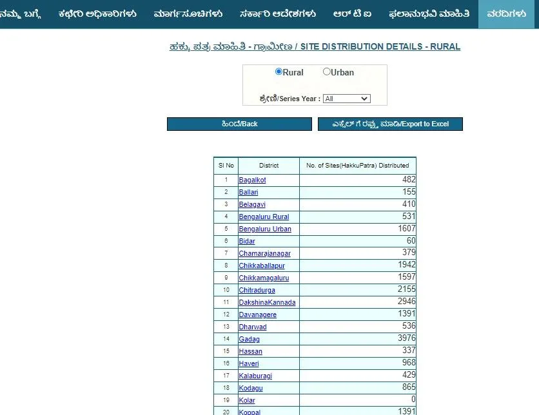Click the Kolar district link
The height and width of the screenshot is (415, 539).
click(247, 401)
